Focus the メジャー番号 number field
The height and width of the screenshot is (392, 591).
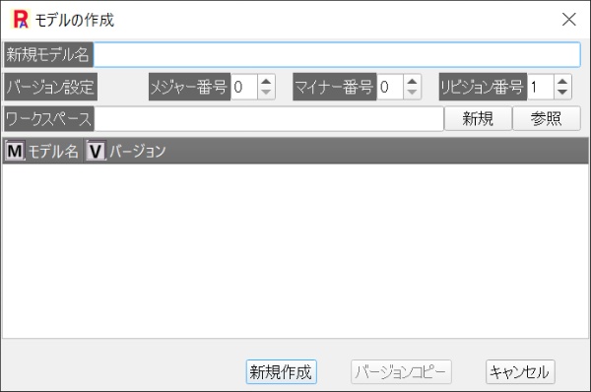tap(244, 87)
